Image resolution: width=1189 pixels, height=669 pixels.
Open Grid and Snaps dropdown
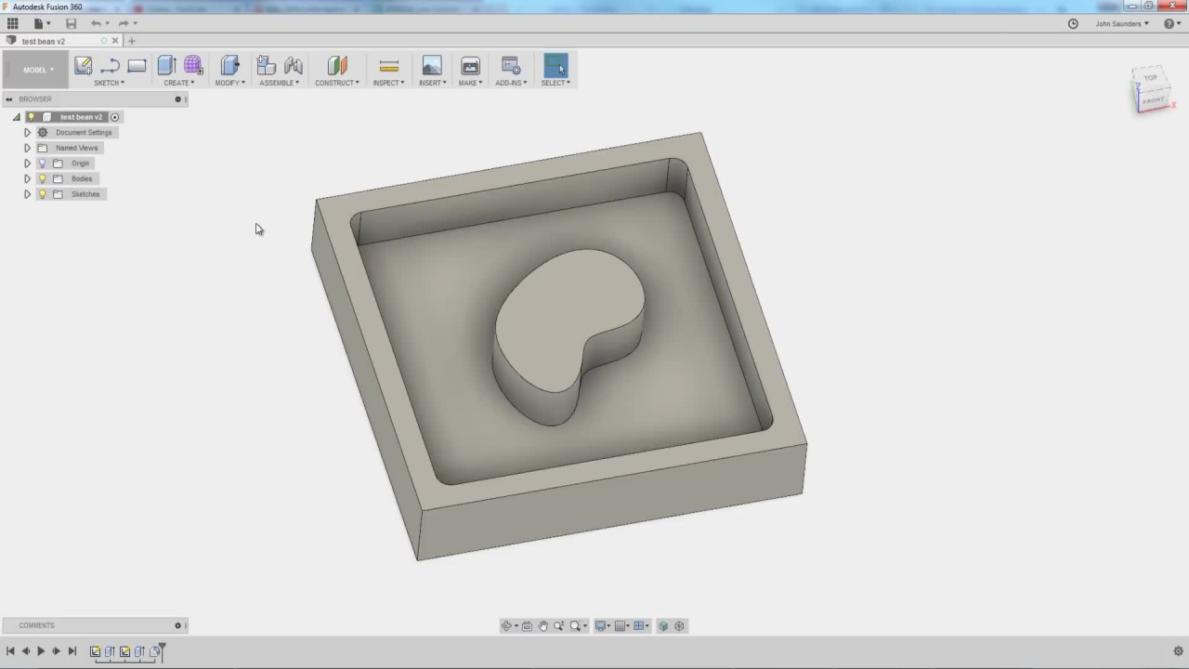coord(622,626)
